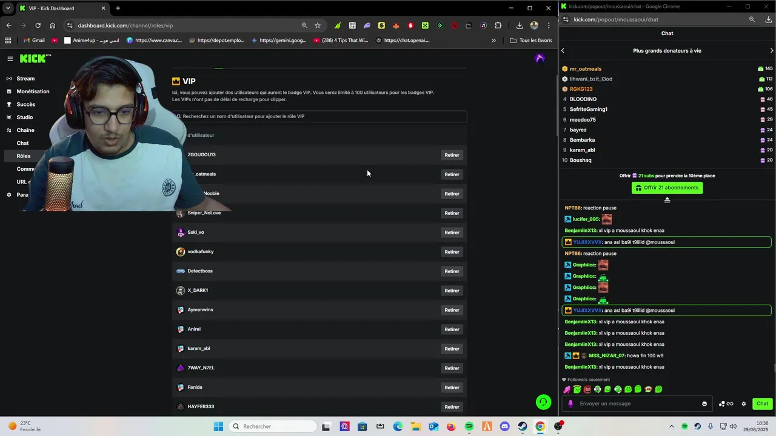Click the address bar URL

pyautogui.click(x=125, y=25)
